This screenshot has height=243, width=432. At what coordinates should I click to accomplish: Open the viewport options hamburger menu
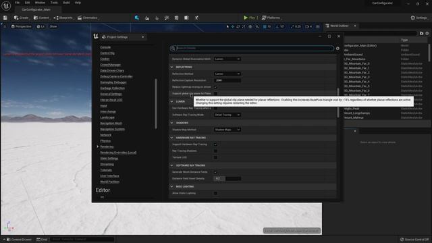5,26
